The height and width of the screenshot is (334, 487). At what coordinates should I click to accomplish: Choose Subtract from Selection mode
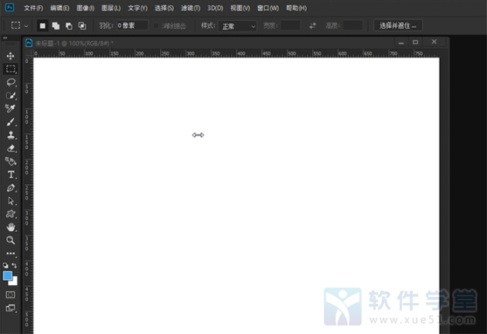(x=69, y=26)
